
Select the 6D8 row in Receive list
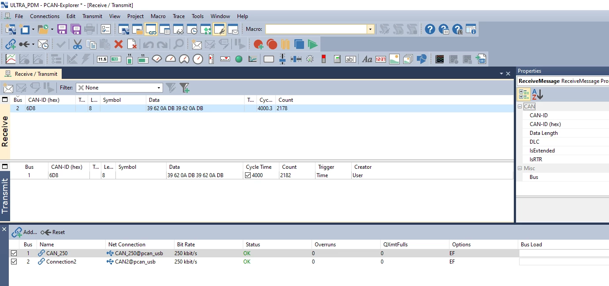(x=262, y=108)
